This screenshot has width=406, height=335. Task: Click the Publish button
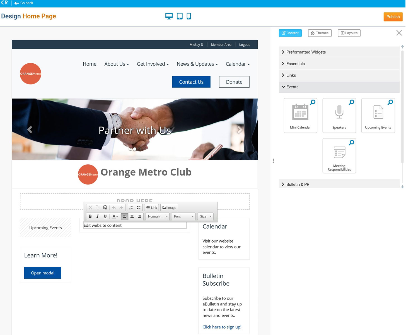pos(393,17)
